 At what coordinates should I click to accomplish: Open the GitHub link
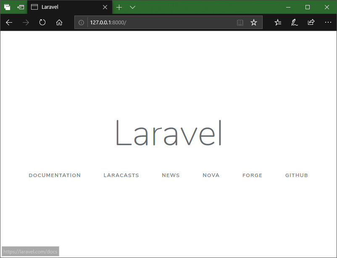coord(297,175)
